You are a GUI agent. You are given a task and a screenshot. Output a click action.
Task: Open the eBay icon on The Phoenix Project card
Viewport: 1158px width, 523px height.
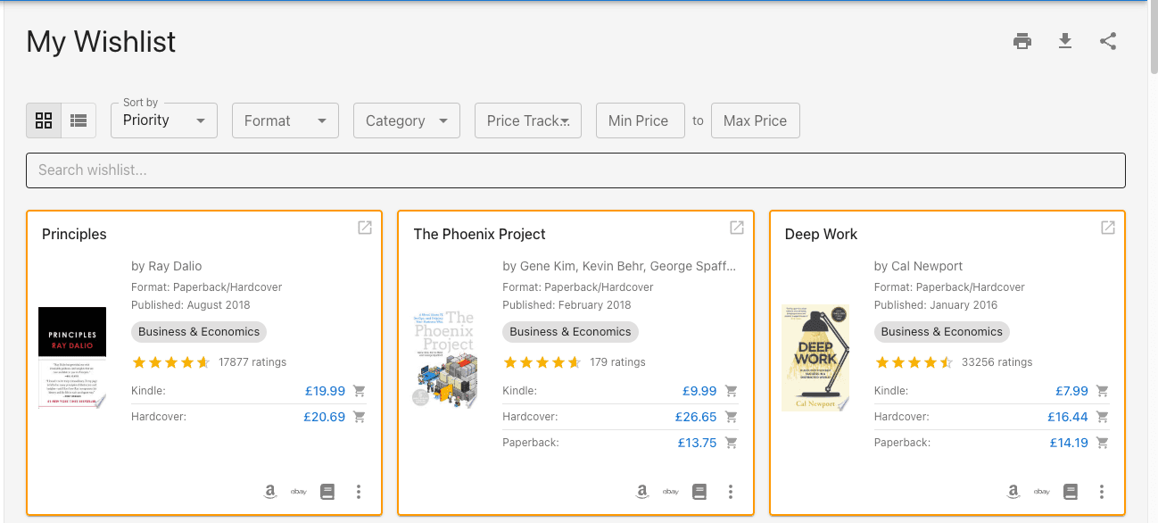point(670,492)
